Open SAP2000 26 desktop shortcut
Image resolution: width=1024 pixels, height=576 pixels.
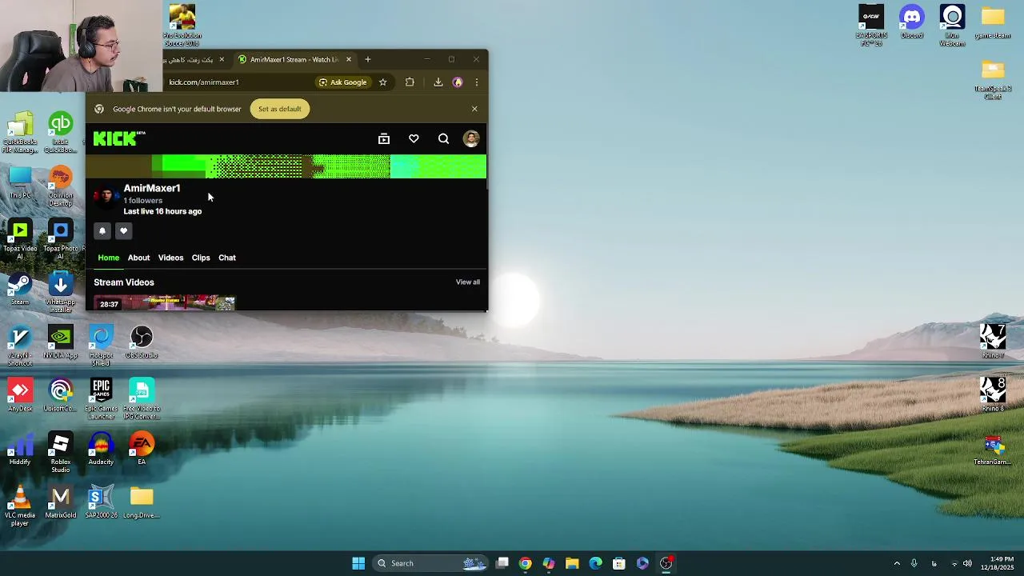click(x=101, y=502)
